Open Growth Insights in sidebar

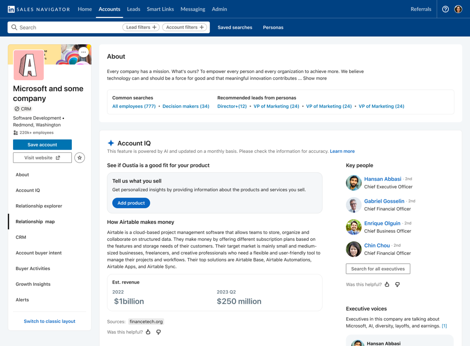(x=33, y=284)
